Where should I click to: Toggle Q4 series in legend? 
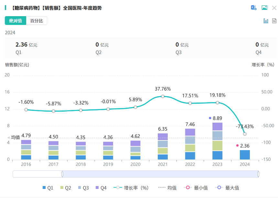[x=101, y=188]
